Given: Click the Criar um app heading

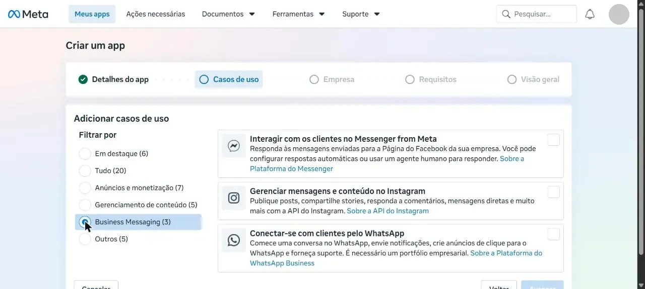Looking at the screenshot, I should tap(95, 45).
